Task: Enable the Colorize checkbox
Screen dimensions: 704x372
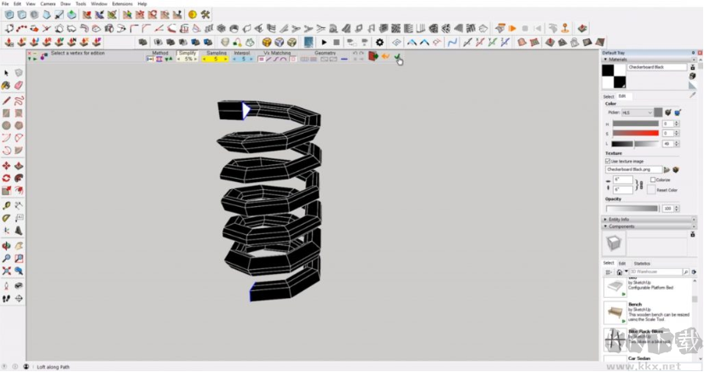Action: 653,180
